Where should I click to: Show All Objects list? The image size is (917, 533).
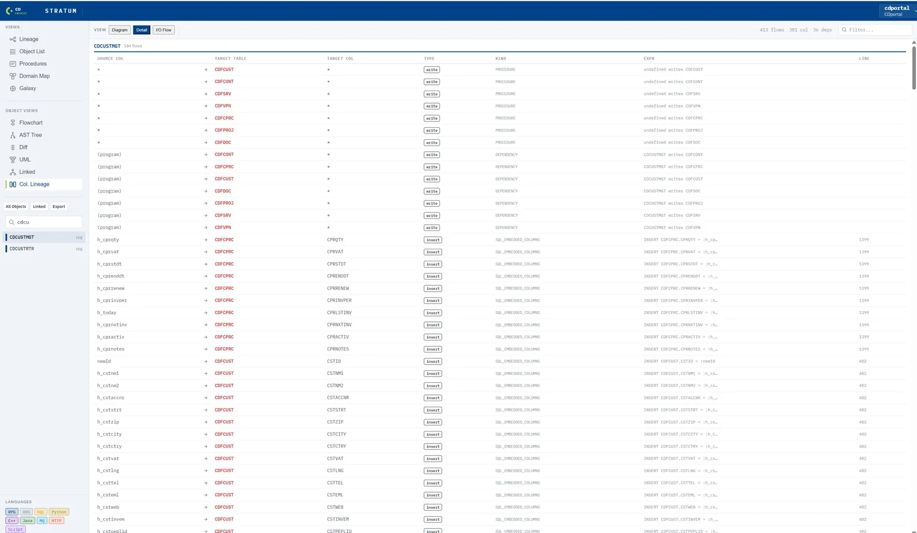[16, 206]
